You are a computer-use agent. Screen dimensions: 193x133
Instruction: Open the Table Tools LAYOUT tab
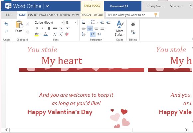[x=98, y=15]
